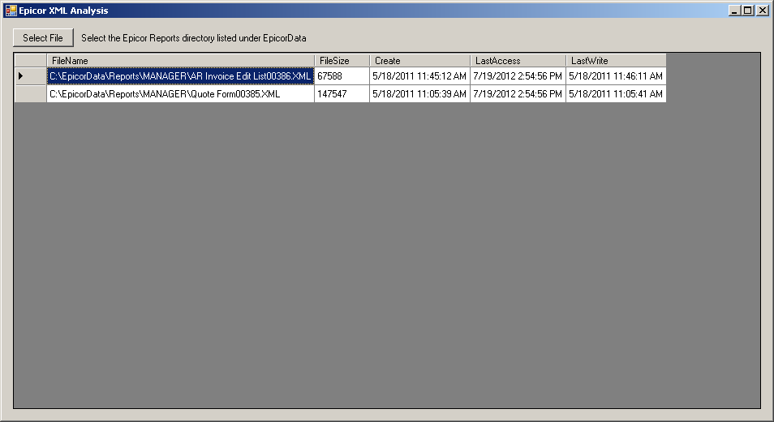Open the Epicor XML Analysis title bar icon
Viewport: 774px width, 422px height.
pyautogui.click(x=11, y=11)
